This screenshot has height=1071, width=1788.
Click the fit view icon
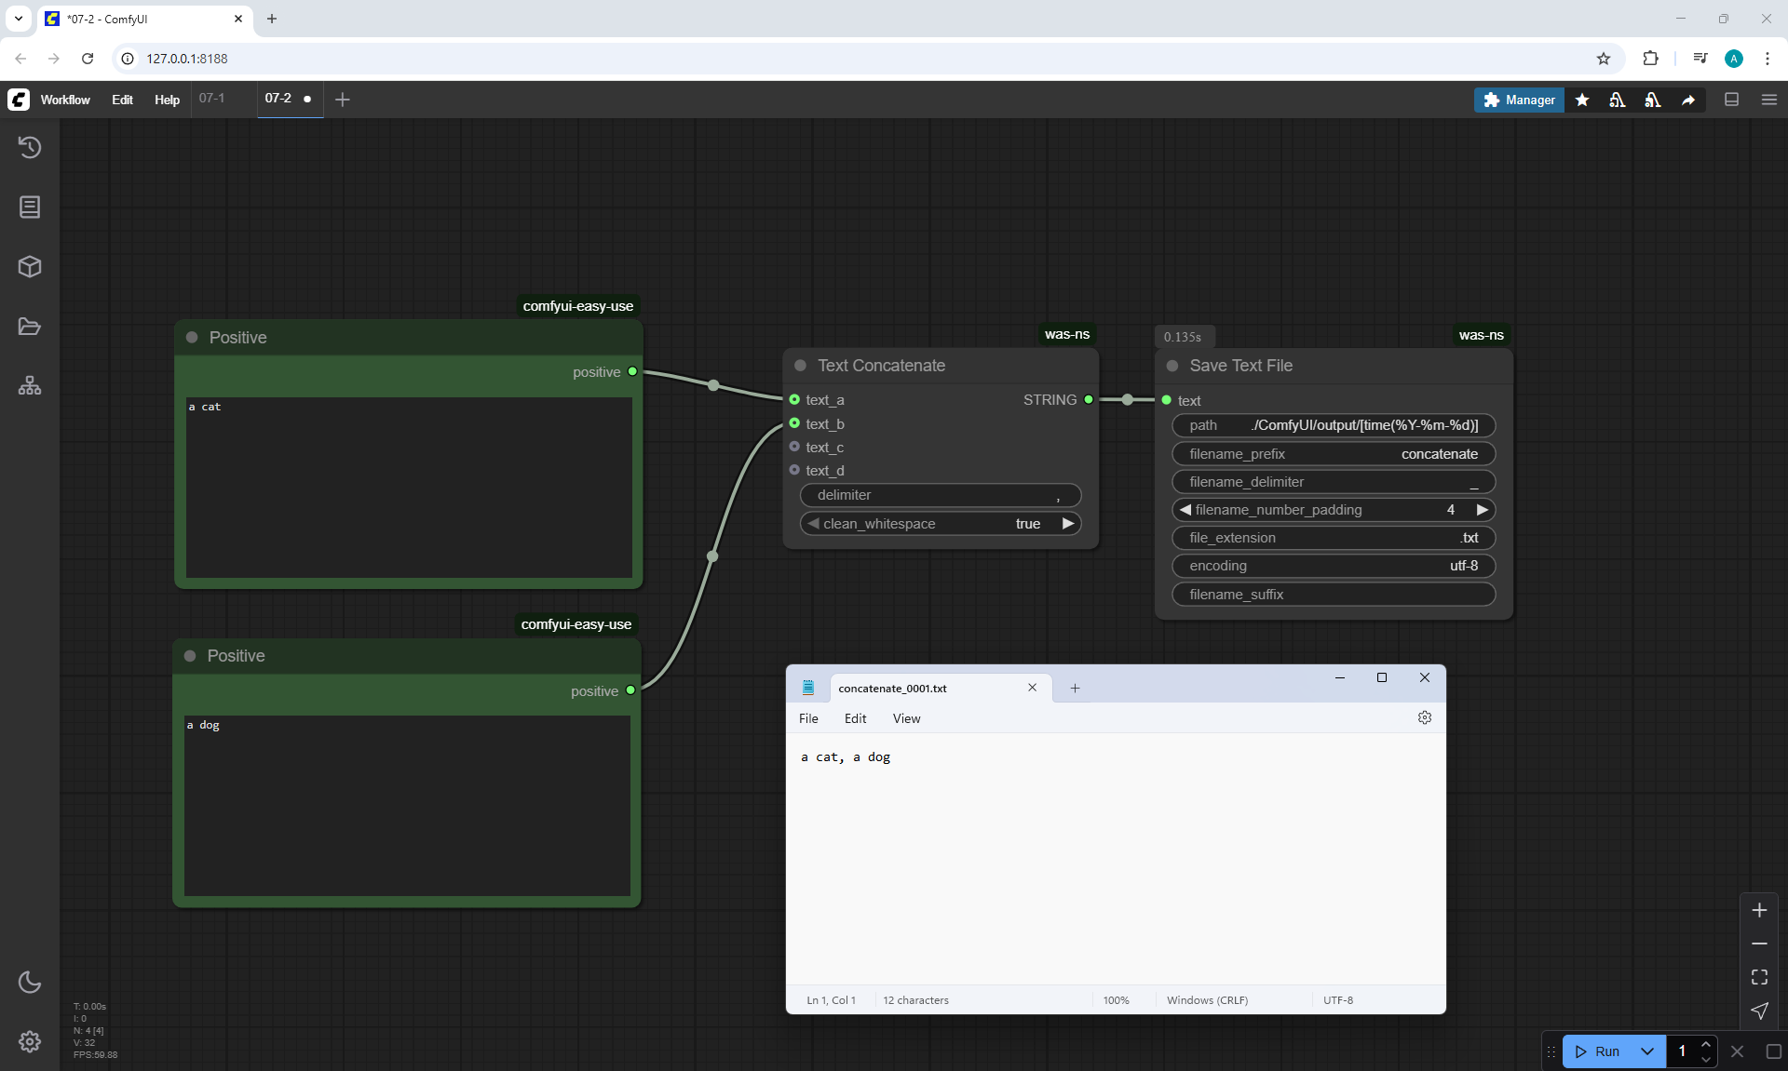[1759, 977]
